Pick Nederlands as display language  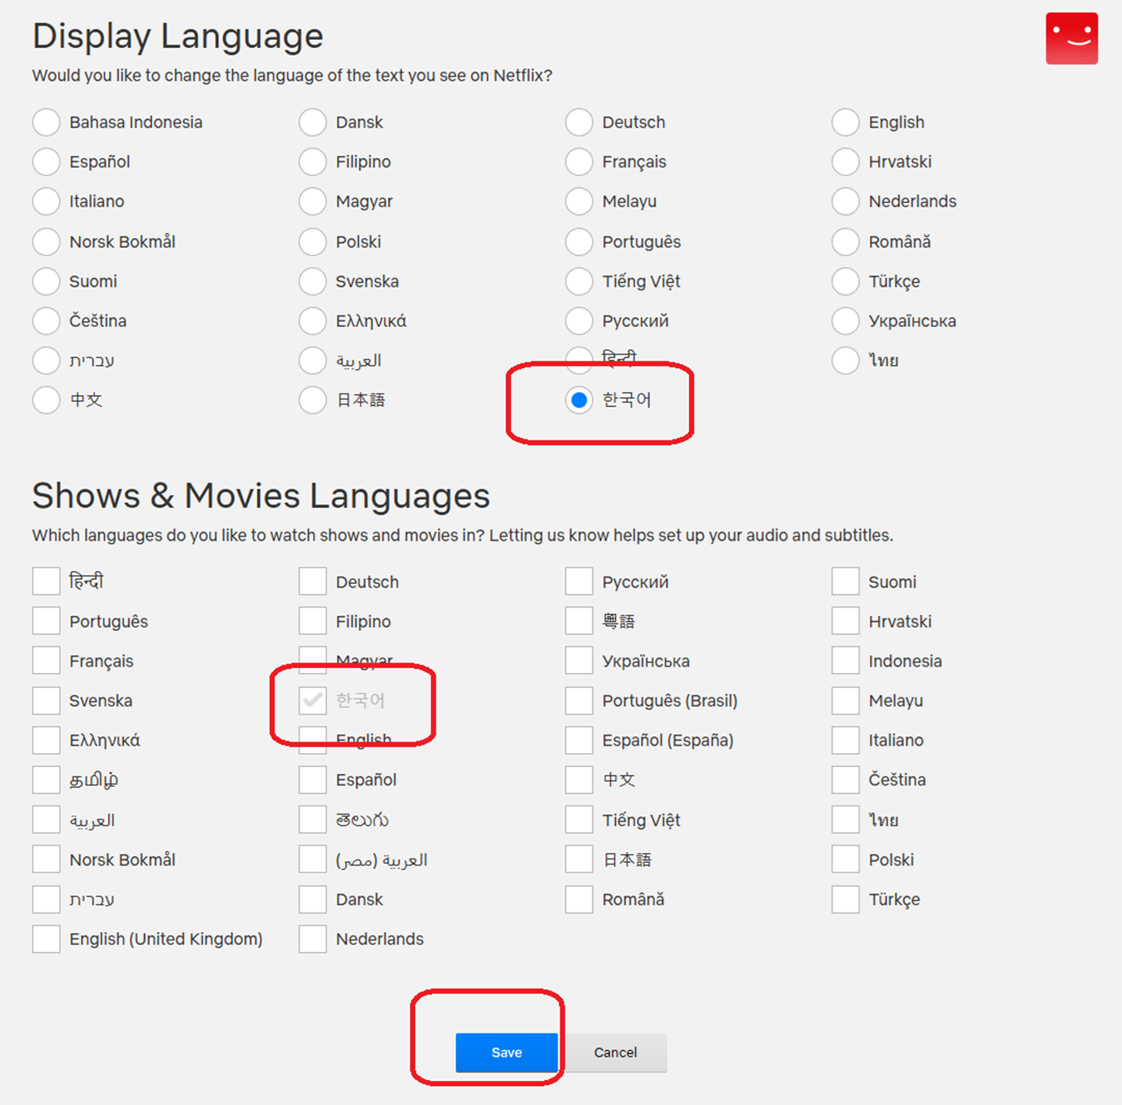[845, 201]
